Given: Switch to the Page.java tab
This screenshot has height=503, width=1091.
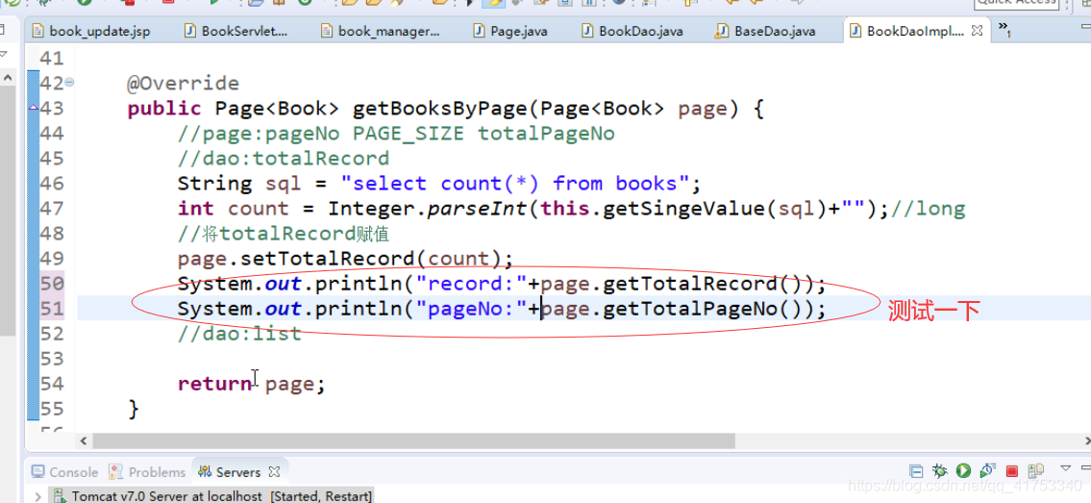Looking at the screenshot, I should click(510, 32).
